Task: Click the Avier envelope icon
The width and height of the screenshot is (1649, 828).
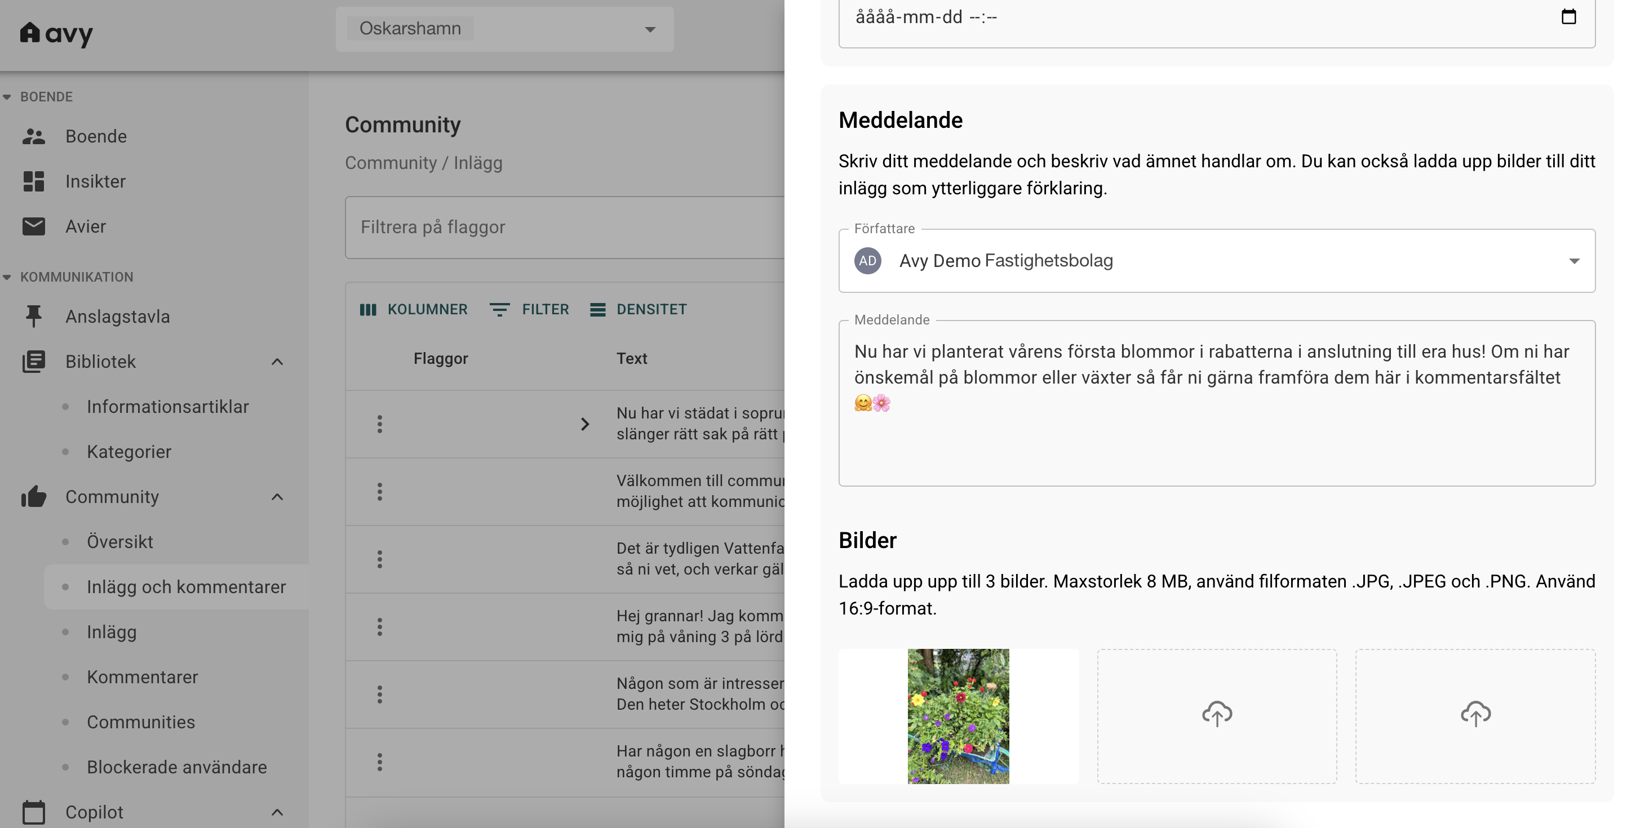Action: [33, 226]
